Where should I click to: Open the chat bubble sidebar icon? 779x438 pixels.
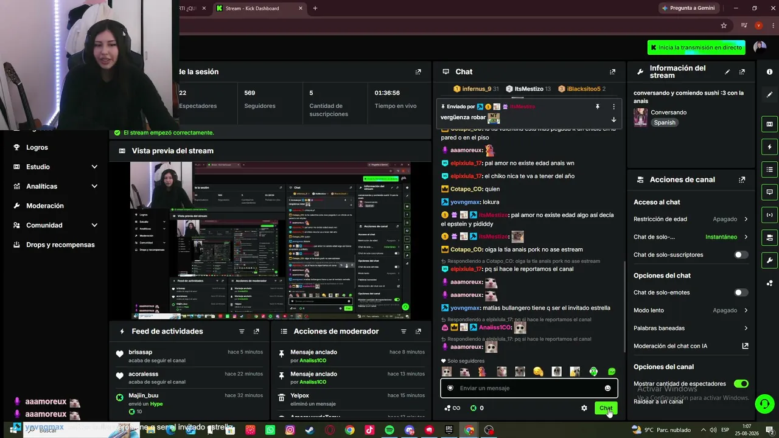point(770,192)
